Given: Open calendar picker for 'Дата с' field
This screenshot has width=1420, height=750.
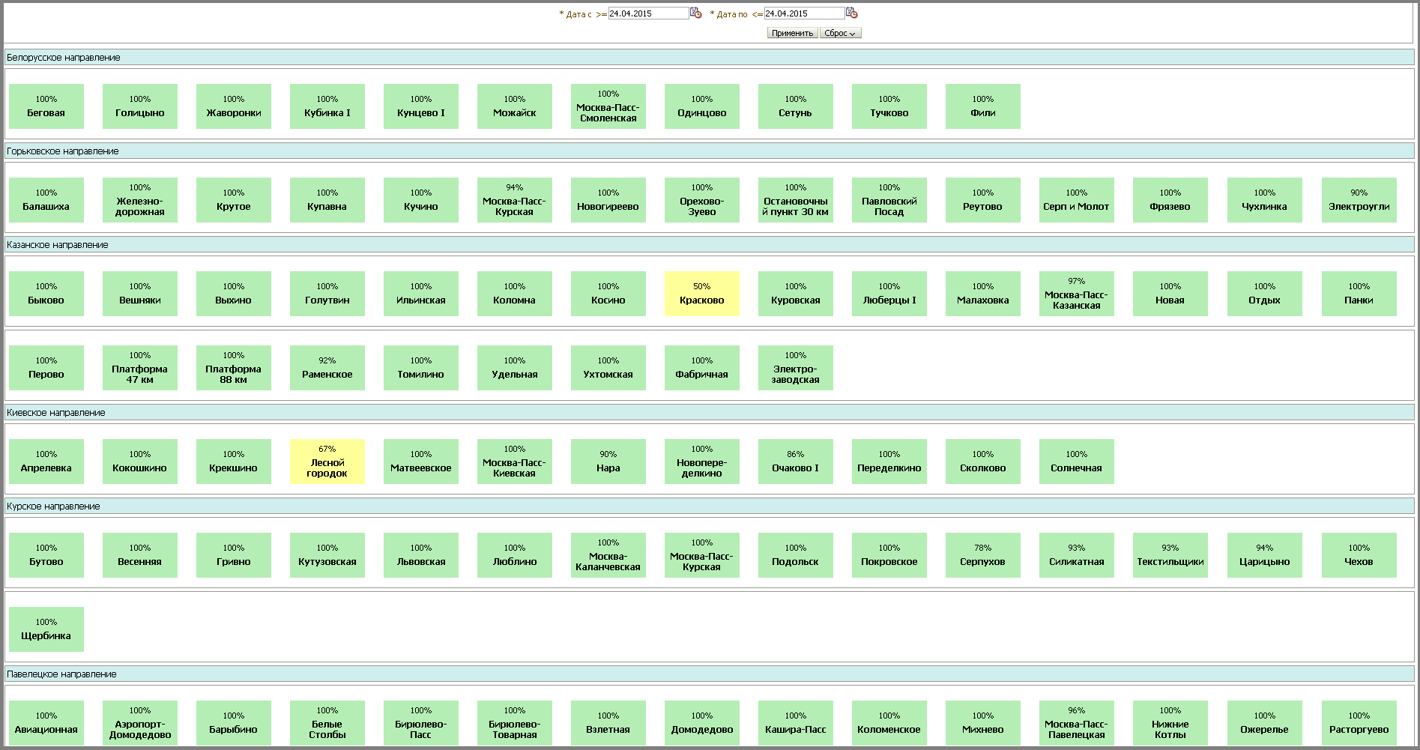Looking at the screenshot, I should click(695, 13).
